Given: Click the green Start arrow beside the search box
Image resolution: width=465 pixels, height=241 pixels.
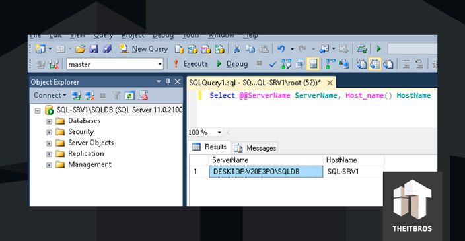Looking at the screenshot, I should 378,49.
